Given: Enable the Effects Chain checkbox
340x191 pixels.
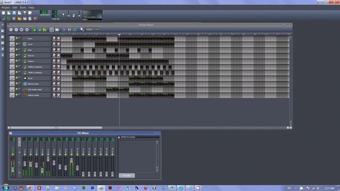Looking at the screenshot, I should point(119,137).
